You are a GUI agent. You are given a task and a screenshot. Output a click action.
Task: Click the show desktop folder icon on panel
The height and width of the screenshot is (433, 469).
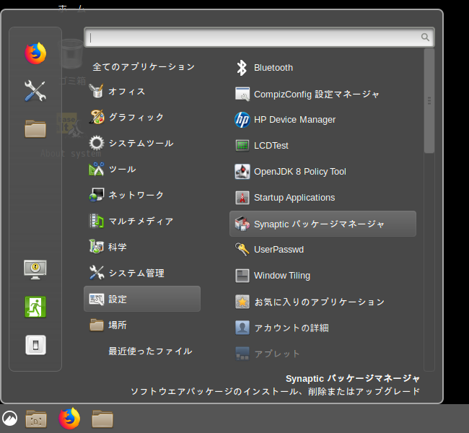click(36, 419)
